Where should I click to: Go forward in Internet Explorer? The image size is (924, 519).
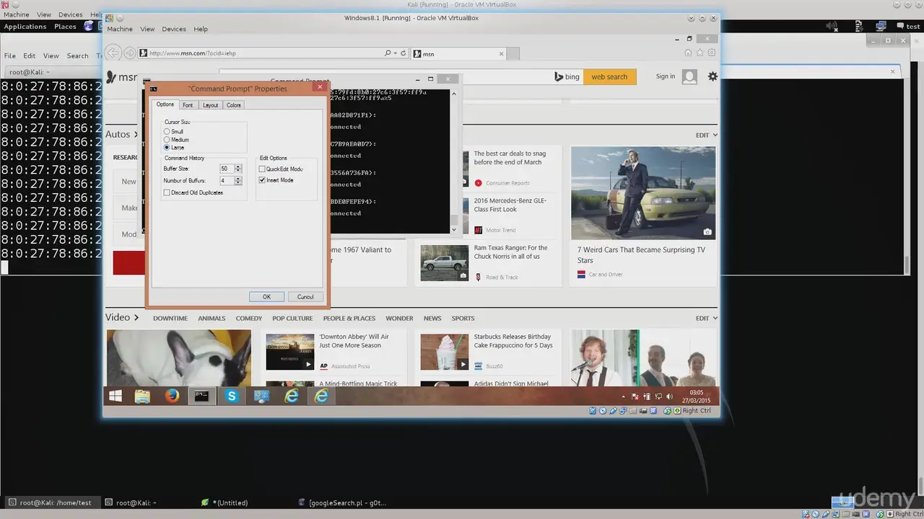point(129,53)
